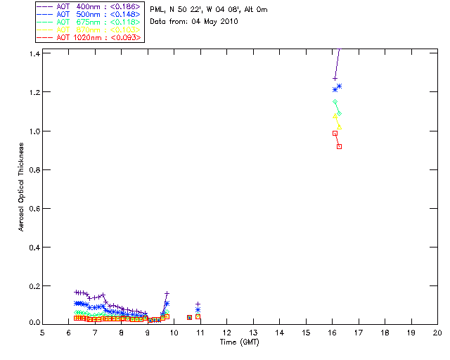The width and height of the screenshot is (450, 360).
Task: Select the AOT 675nm legend entry
Action: click(x=89, y=22)
